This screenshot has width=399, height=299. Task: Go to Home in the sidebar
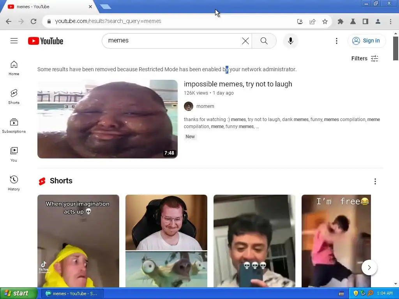point(14,68)
